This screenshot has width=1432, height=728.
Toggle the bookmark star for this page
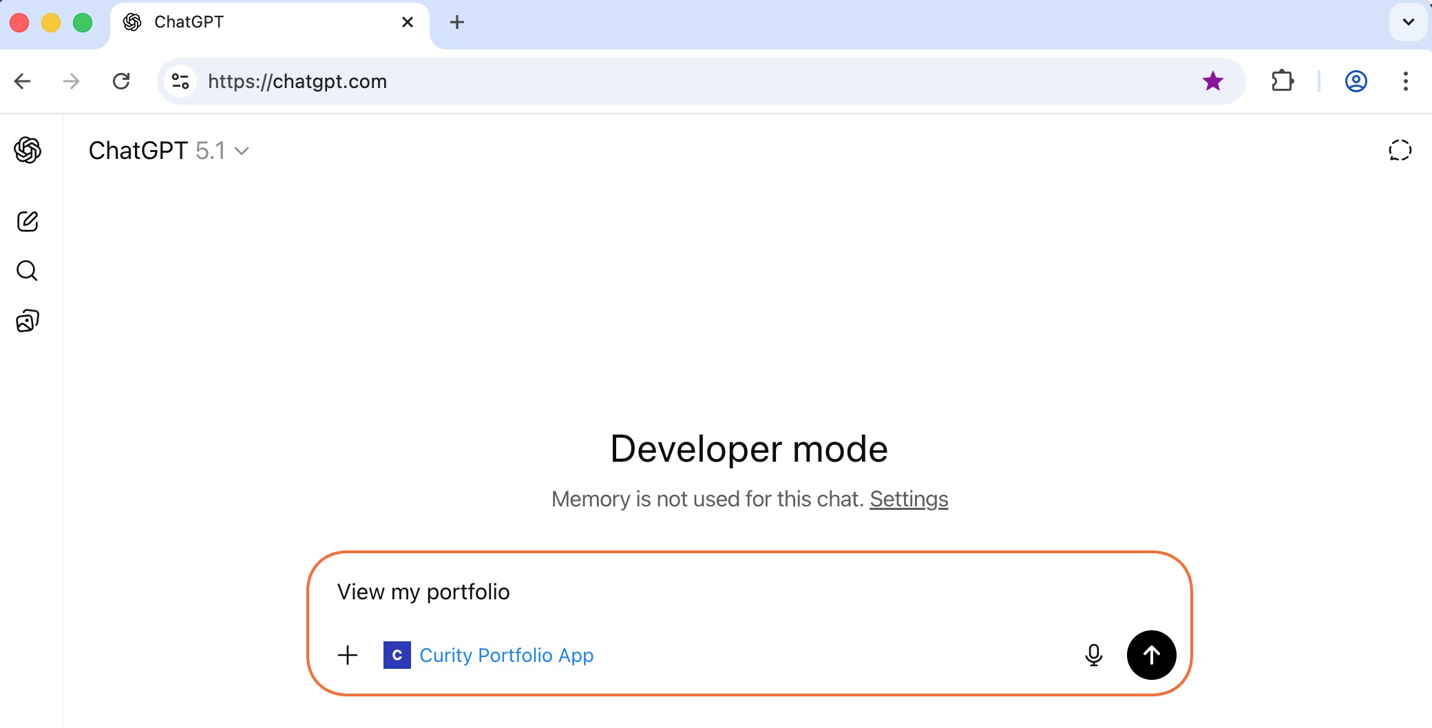pyautogui.click(x=1213, y=81)
